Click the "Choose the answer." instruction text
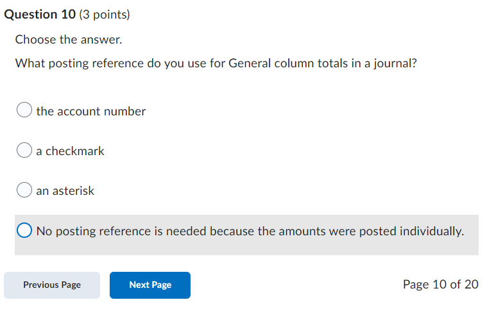The image size is (503, 309). point(69,40)
